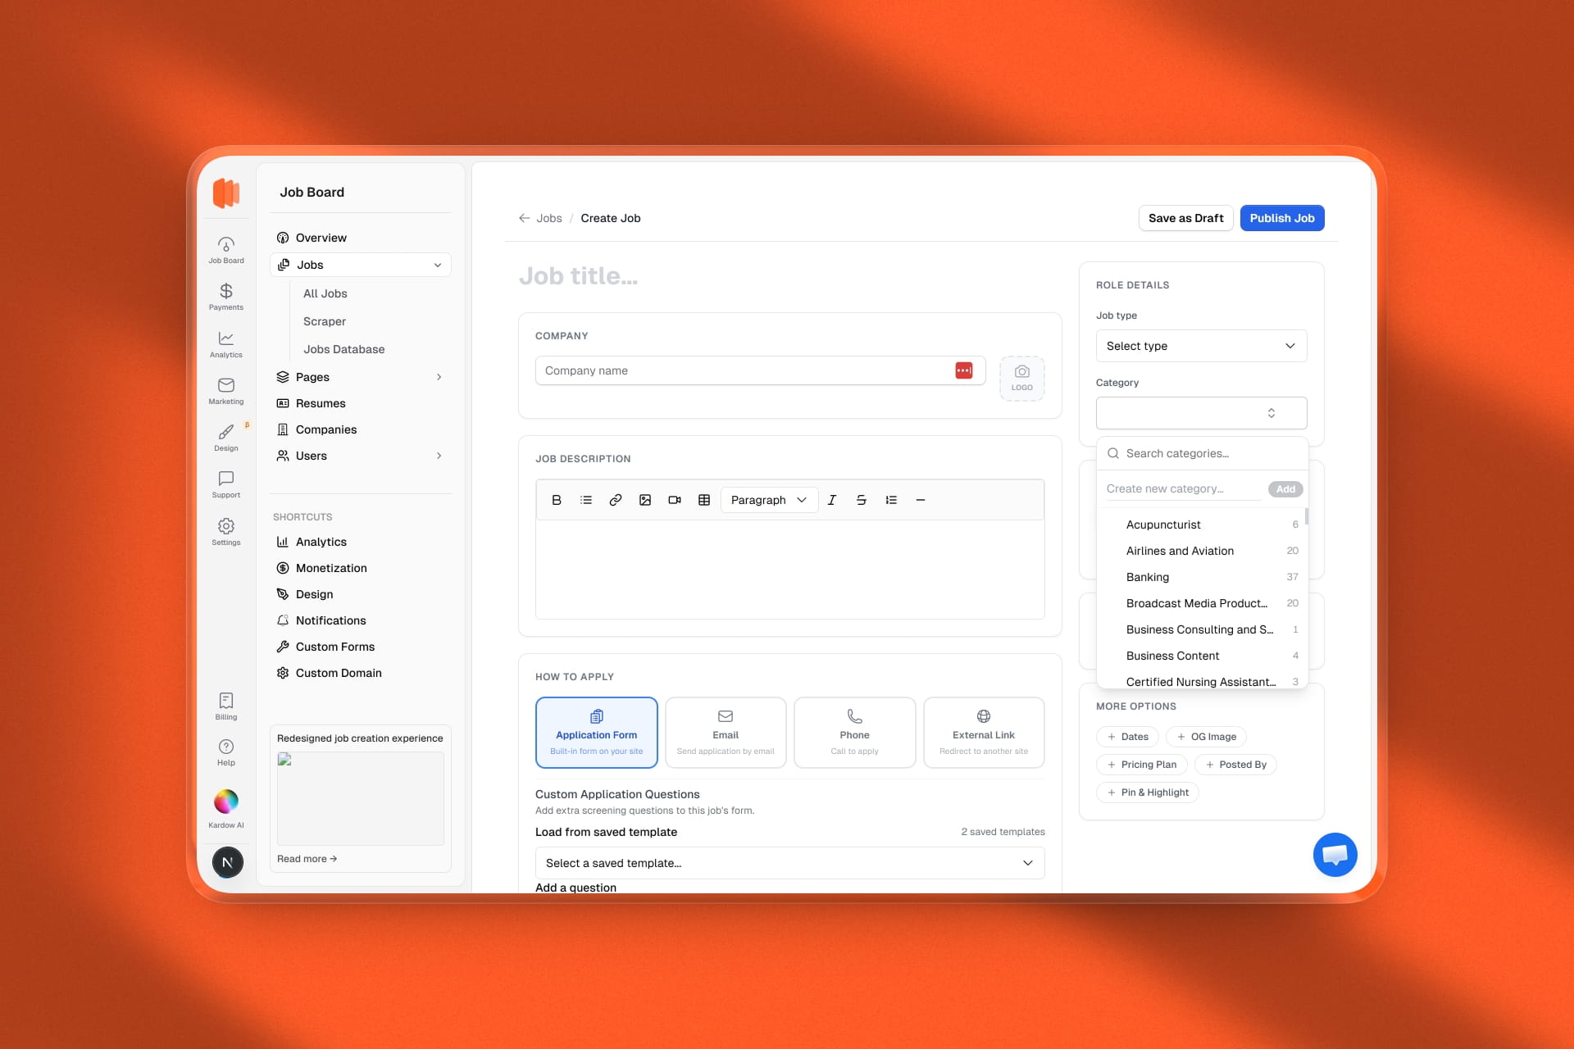Open Payments in the icon rail
The height and width of the screenshot is (1049, 1574).
226,297
